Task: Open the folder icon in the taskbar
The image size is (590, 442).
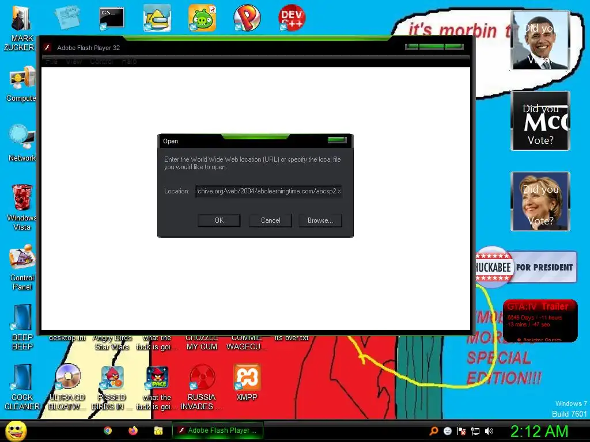Action: [158, 430]
